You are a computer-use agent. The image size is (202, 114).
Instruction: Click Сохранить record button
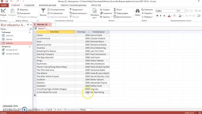[106, 13]
